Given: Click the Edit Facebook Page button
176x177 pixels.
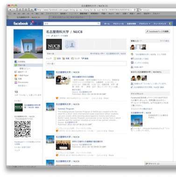Looking at the screenshot, I should [157, 31].
